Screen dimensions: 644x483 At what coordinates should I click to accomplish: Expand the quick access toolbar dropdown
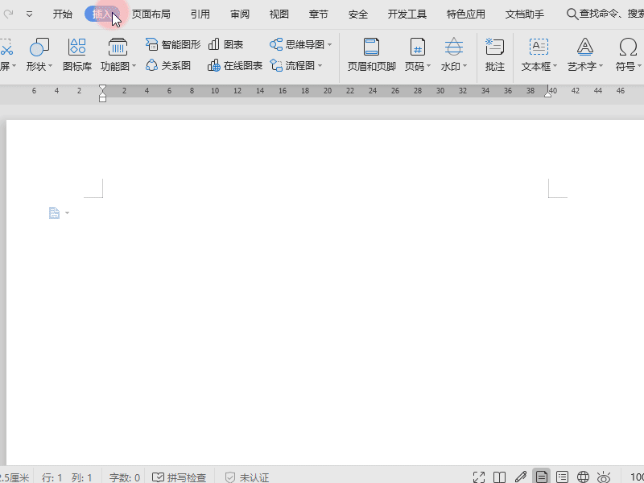(29, 14)
